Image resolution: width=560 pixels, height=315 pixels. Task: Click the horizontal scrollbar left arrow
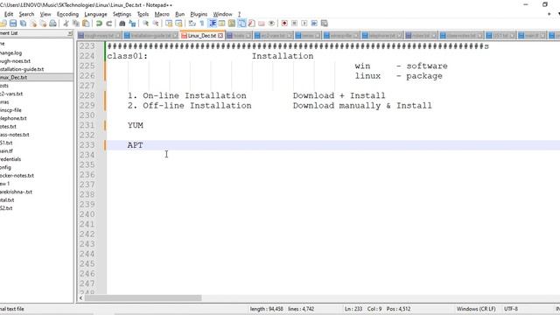[81, 297]
